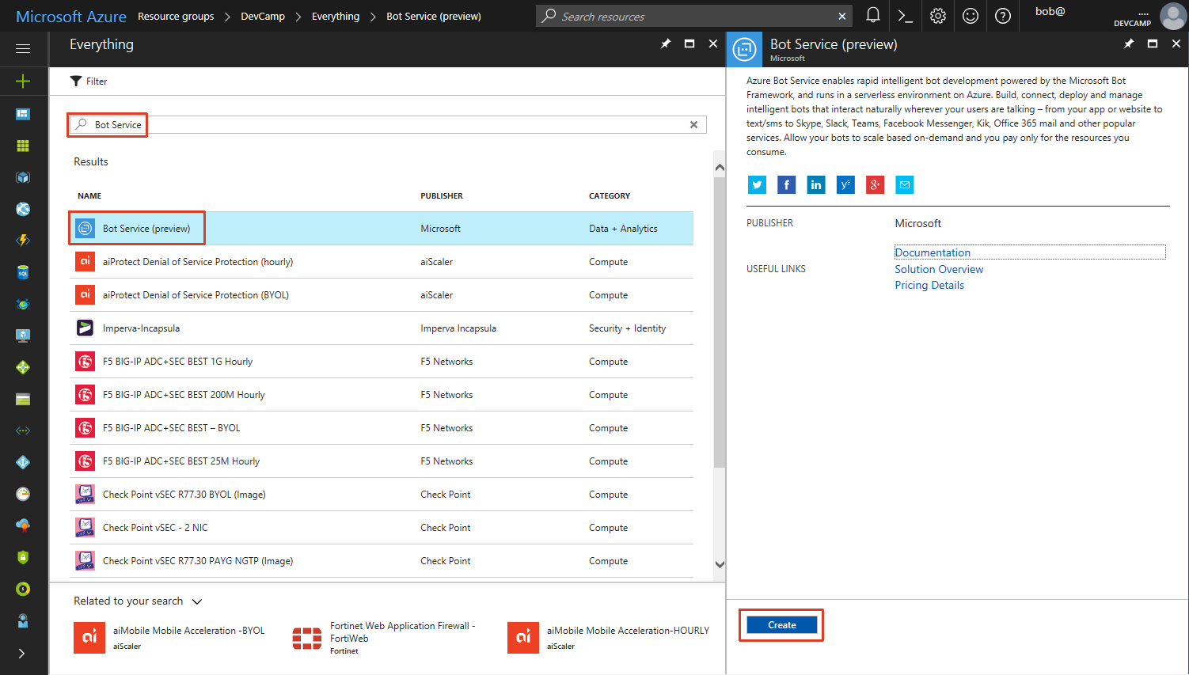This screenshot has width=1189, height=675.
Task: Open Resource groups cube icon in sidebar
Action: point(23,177)
